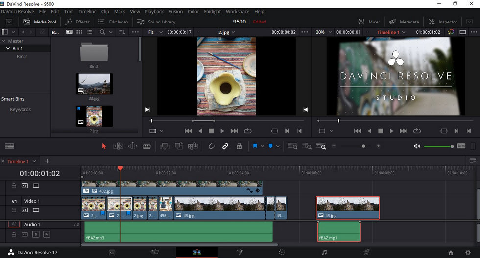480x258 pixels.
Task: Add a blue marker to timeline
Action: (270, 146)
